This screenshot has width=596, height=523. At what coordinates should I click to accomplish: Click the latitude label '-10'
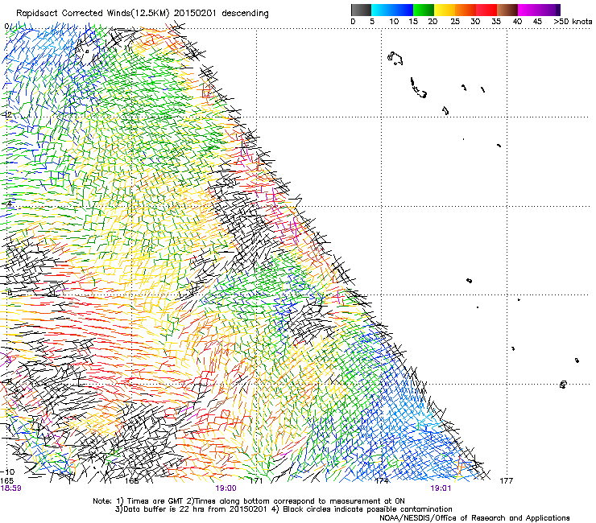[8, 472]
